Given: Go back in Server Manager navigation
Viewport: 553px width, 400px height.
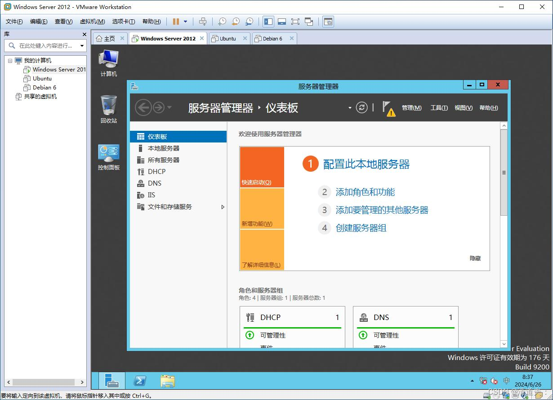Looking at the screenshot, I should (x=143, y=107).
